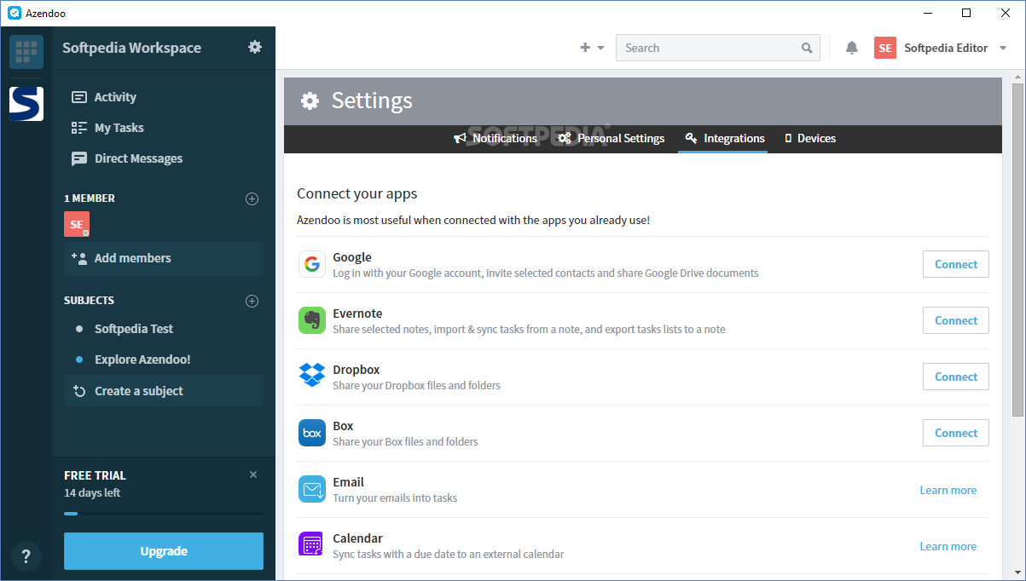
Task: Click the Google integration name text
Action: [x=352, y=257]
